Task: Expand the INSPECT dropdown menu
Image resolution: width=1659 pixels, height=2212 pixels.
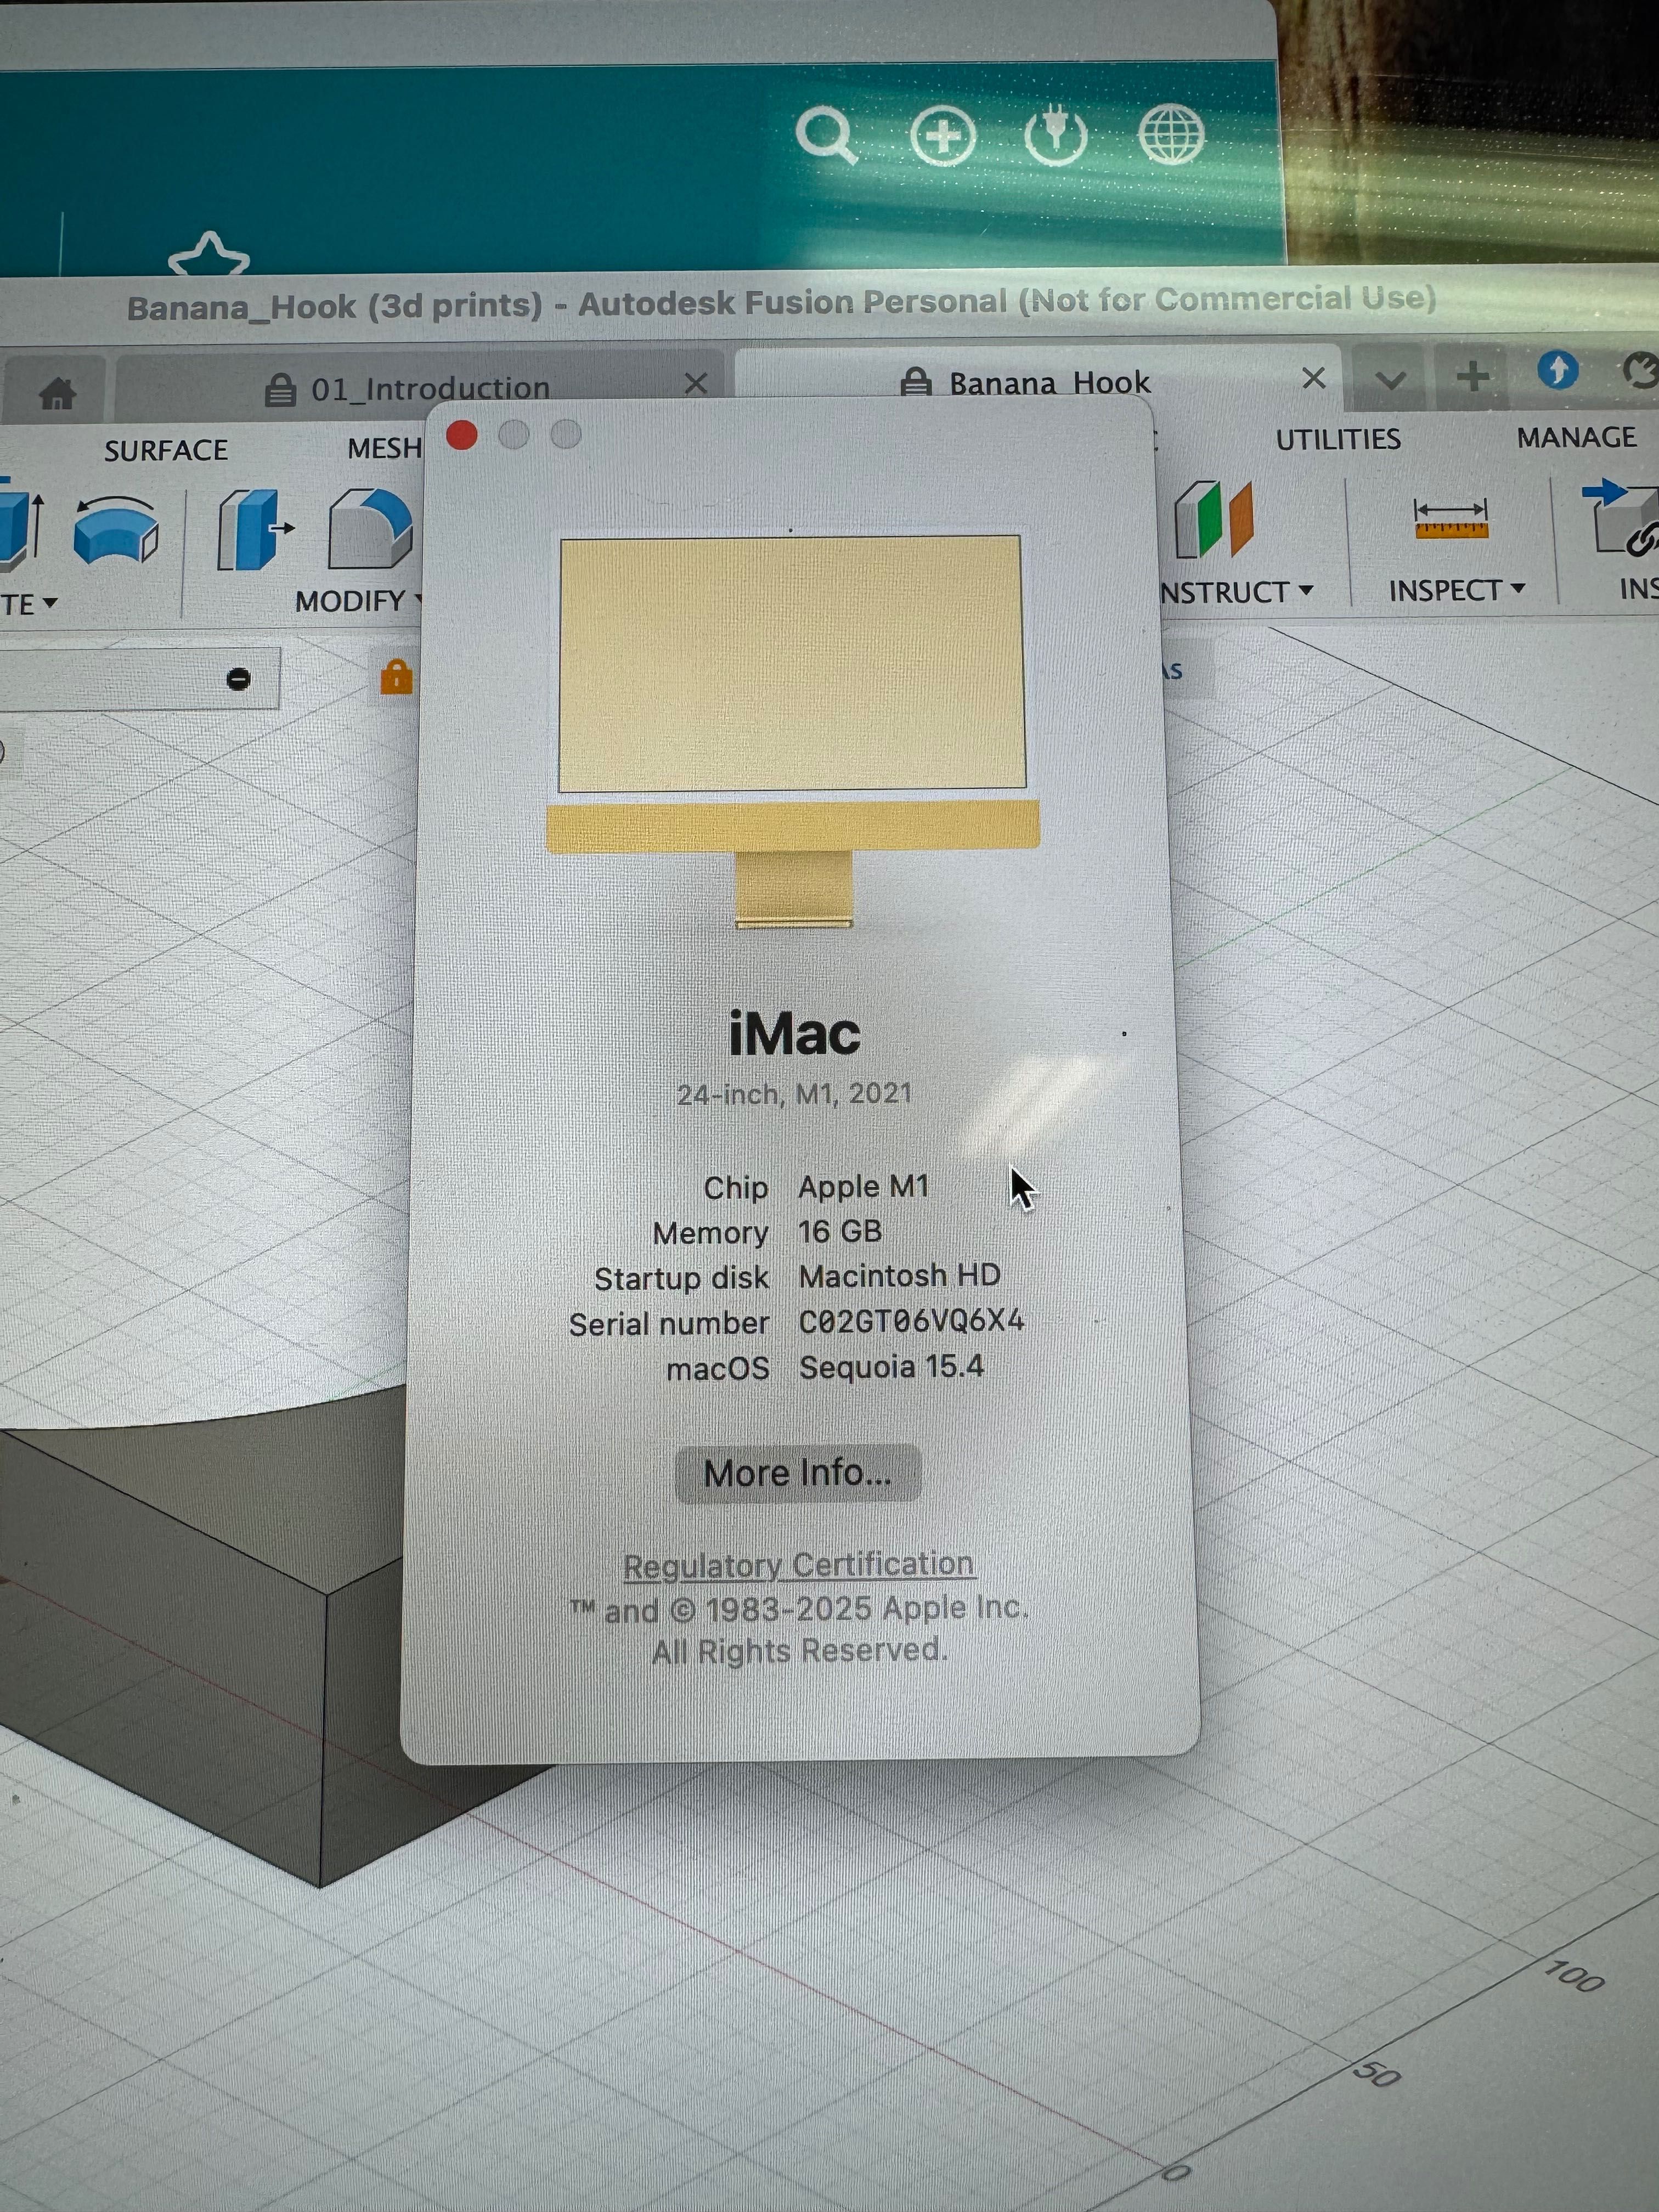Action: point(1457,590)
